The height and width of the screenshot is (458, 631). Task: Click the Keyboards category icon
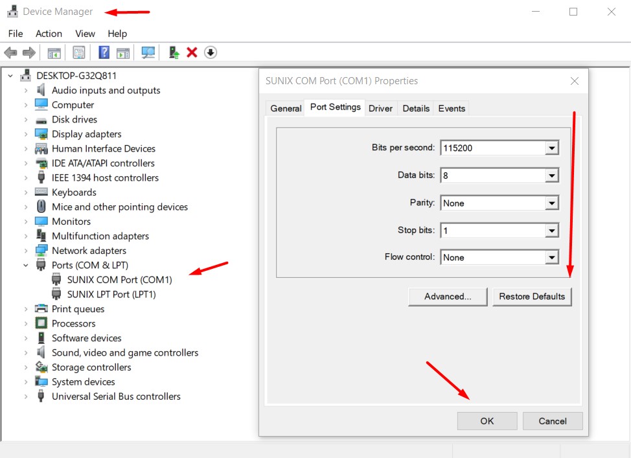[41, 192]
